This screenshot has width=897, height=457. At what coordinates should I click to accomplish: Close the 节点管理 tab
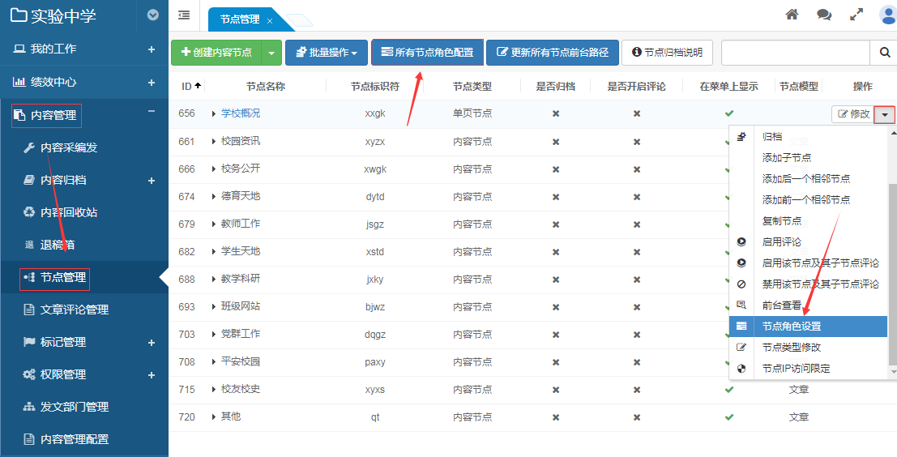(x=270, y=20)
